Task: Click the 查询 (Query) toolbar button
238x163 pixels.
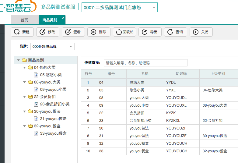Action: point(176,32)
